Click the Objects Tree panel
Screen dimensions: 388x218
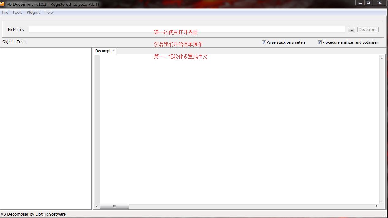click(46, 129)
